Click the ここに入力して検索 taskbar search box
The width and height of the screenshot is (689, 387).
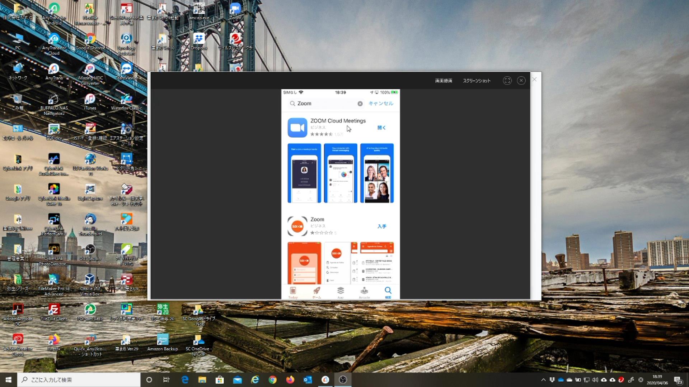point(79,380)
